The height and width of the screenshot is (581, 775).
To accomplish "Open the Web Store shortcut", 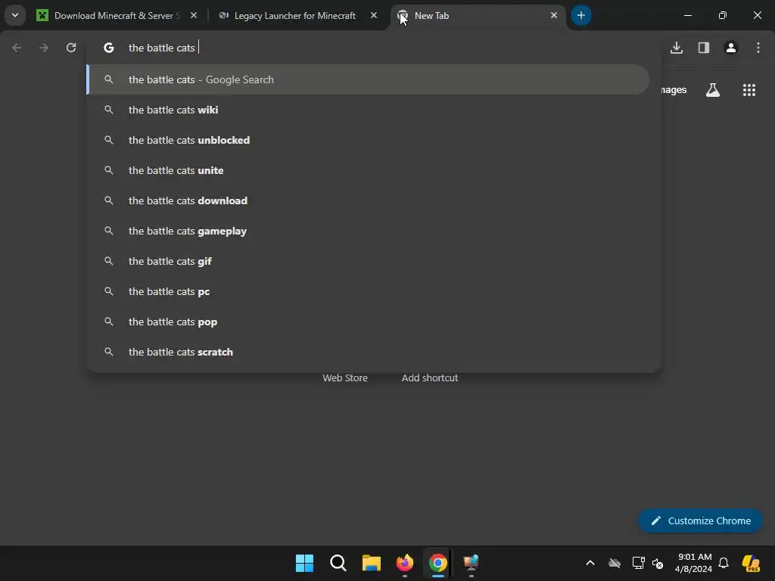I will click(345, 377).
